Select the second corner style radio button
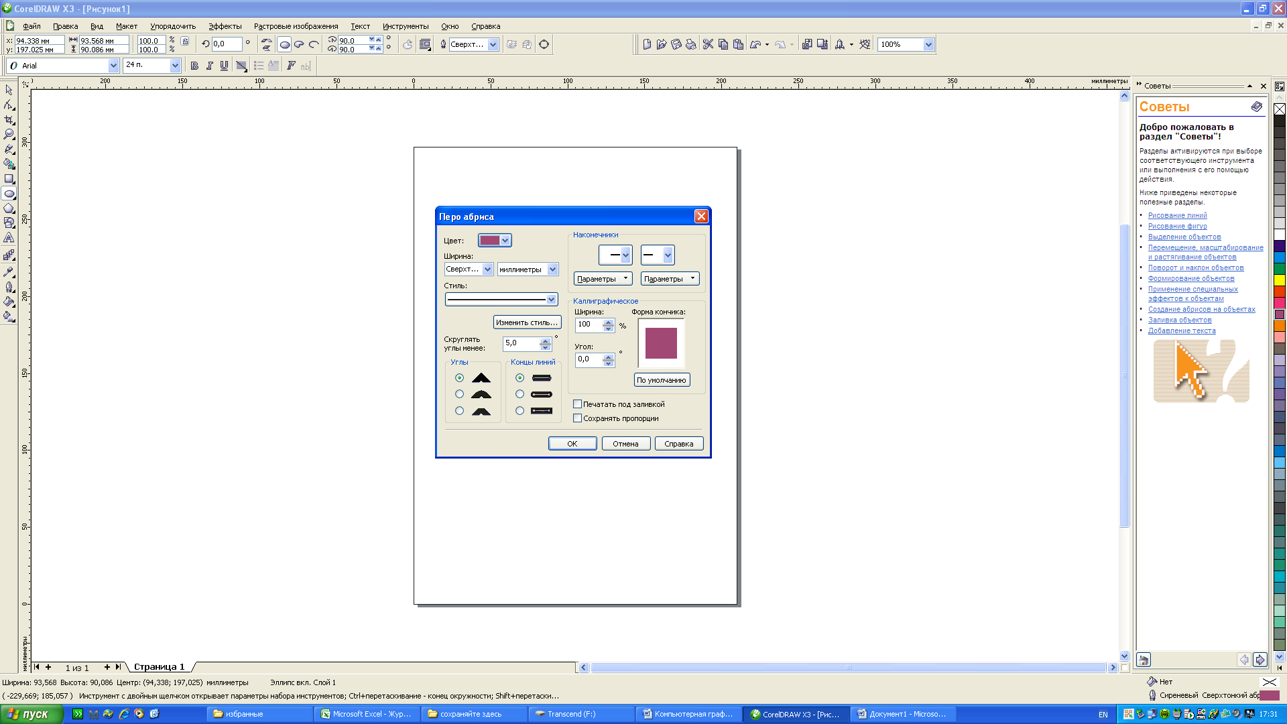1287x724 pixels. [459, 394]
